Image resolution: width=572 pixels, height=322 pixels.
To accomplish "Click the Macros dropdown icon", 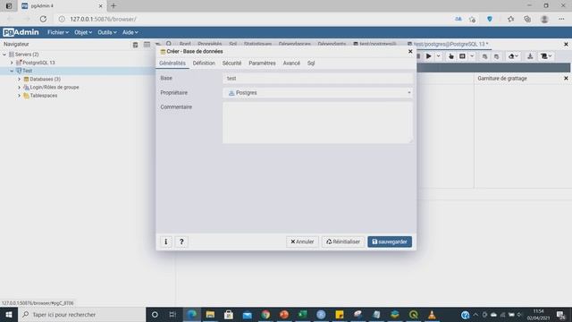I will click(546, 56).
